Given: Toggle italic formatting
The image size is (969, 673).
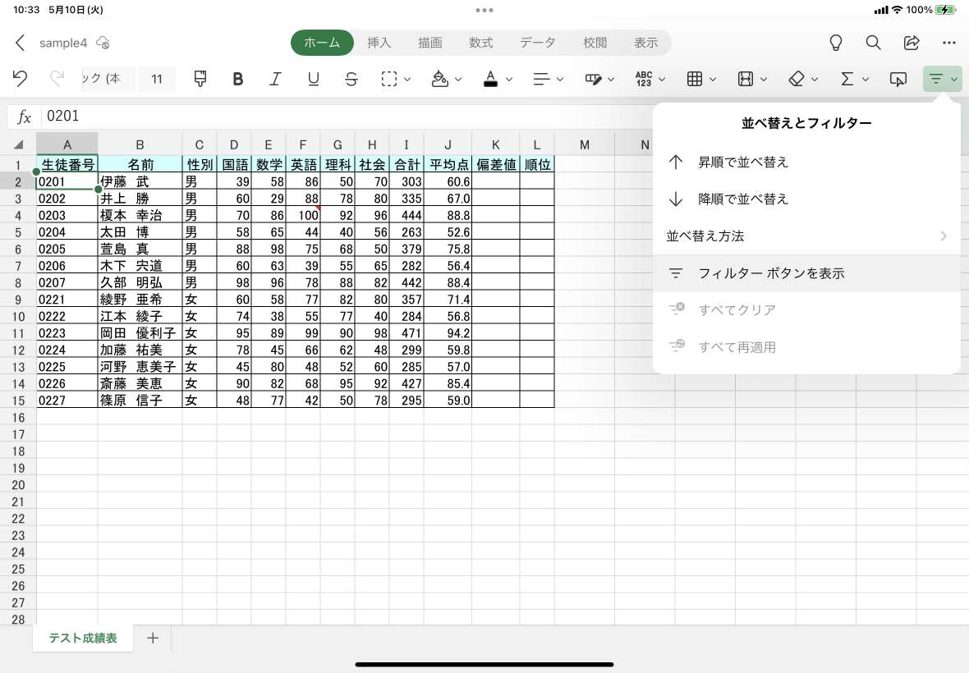Looking at the screenshot, I should tap(275, 79).
